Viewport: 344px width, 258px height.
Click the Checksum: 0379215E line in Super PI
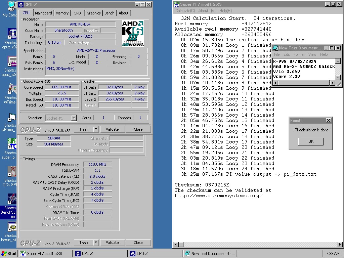202,185
